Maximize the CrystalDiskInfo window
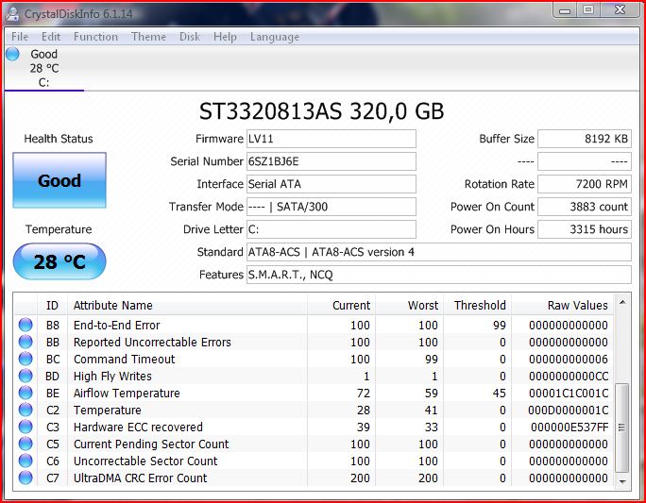 (588, 9)
